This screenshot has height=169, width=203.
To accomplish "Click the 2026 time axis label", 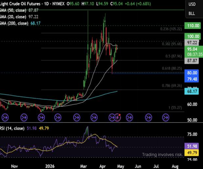I will click(50, 166).
